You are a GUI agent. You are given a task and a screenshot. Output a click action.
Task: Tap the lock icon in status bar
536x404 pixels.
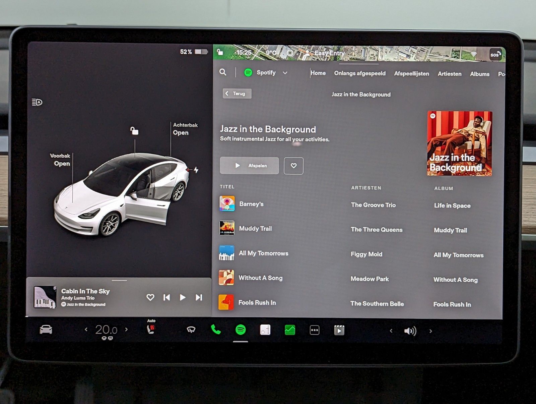tap(220, 52)
